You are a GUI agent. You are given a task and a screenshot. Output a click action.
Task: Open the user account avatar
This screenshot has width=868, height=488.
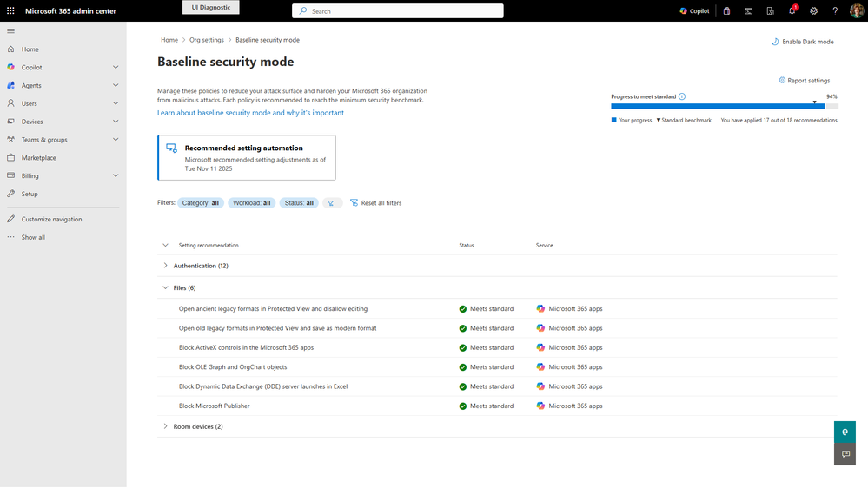point(857,10)
